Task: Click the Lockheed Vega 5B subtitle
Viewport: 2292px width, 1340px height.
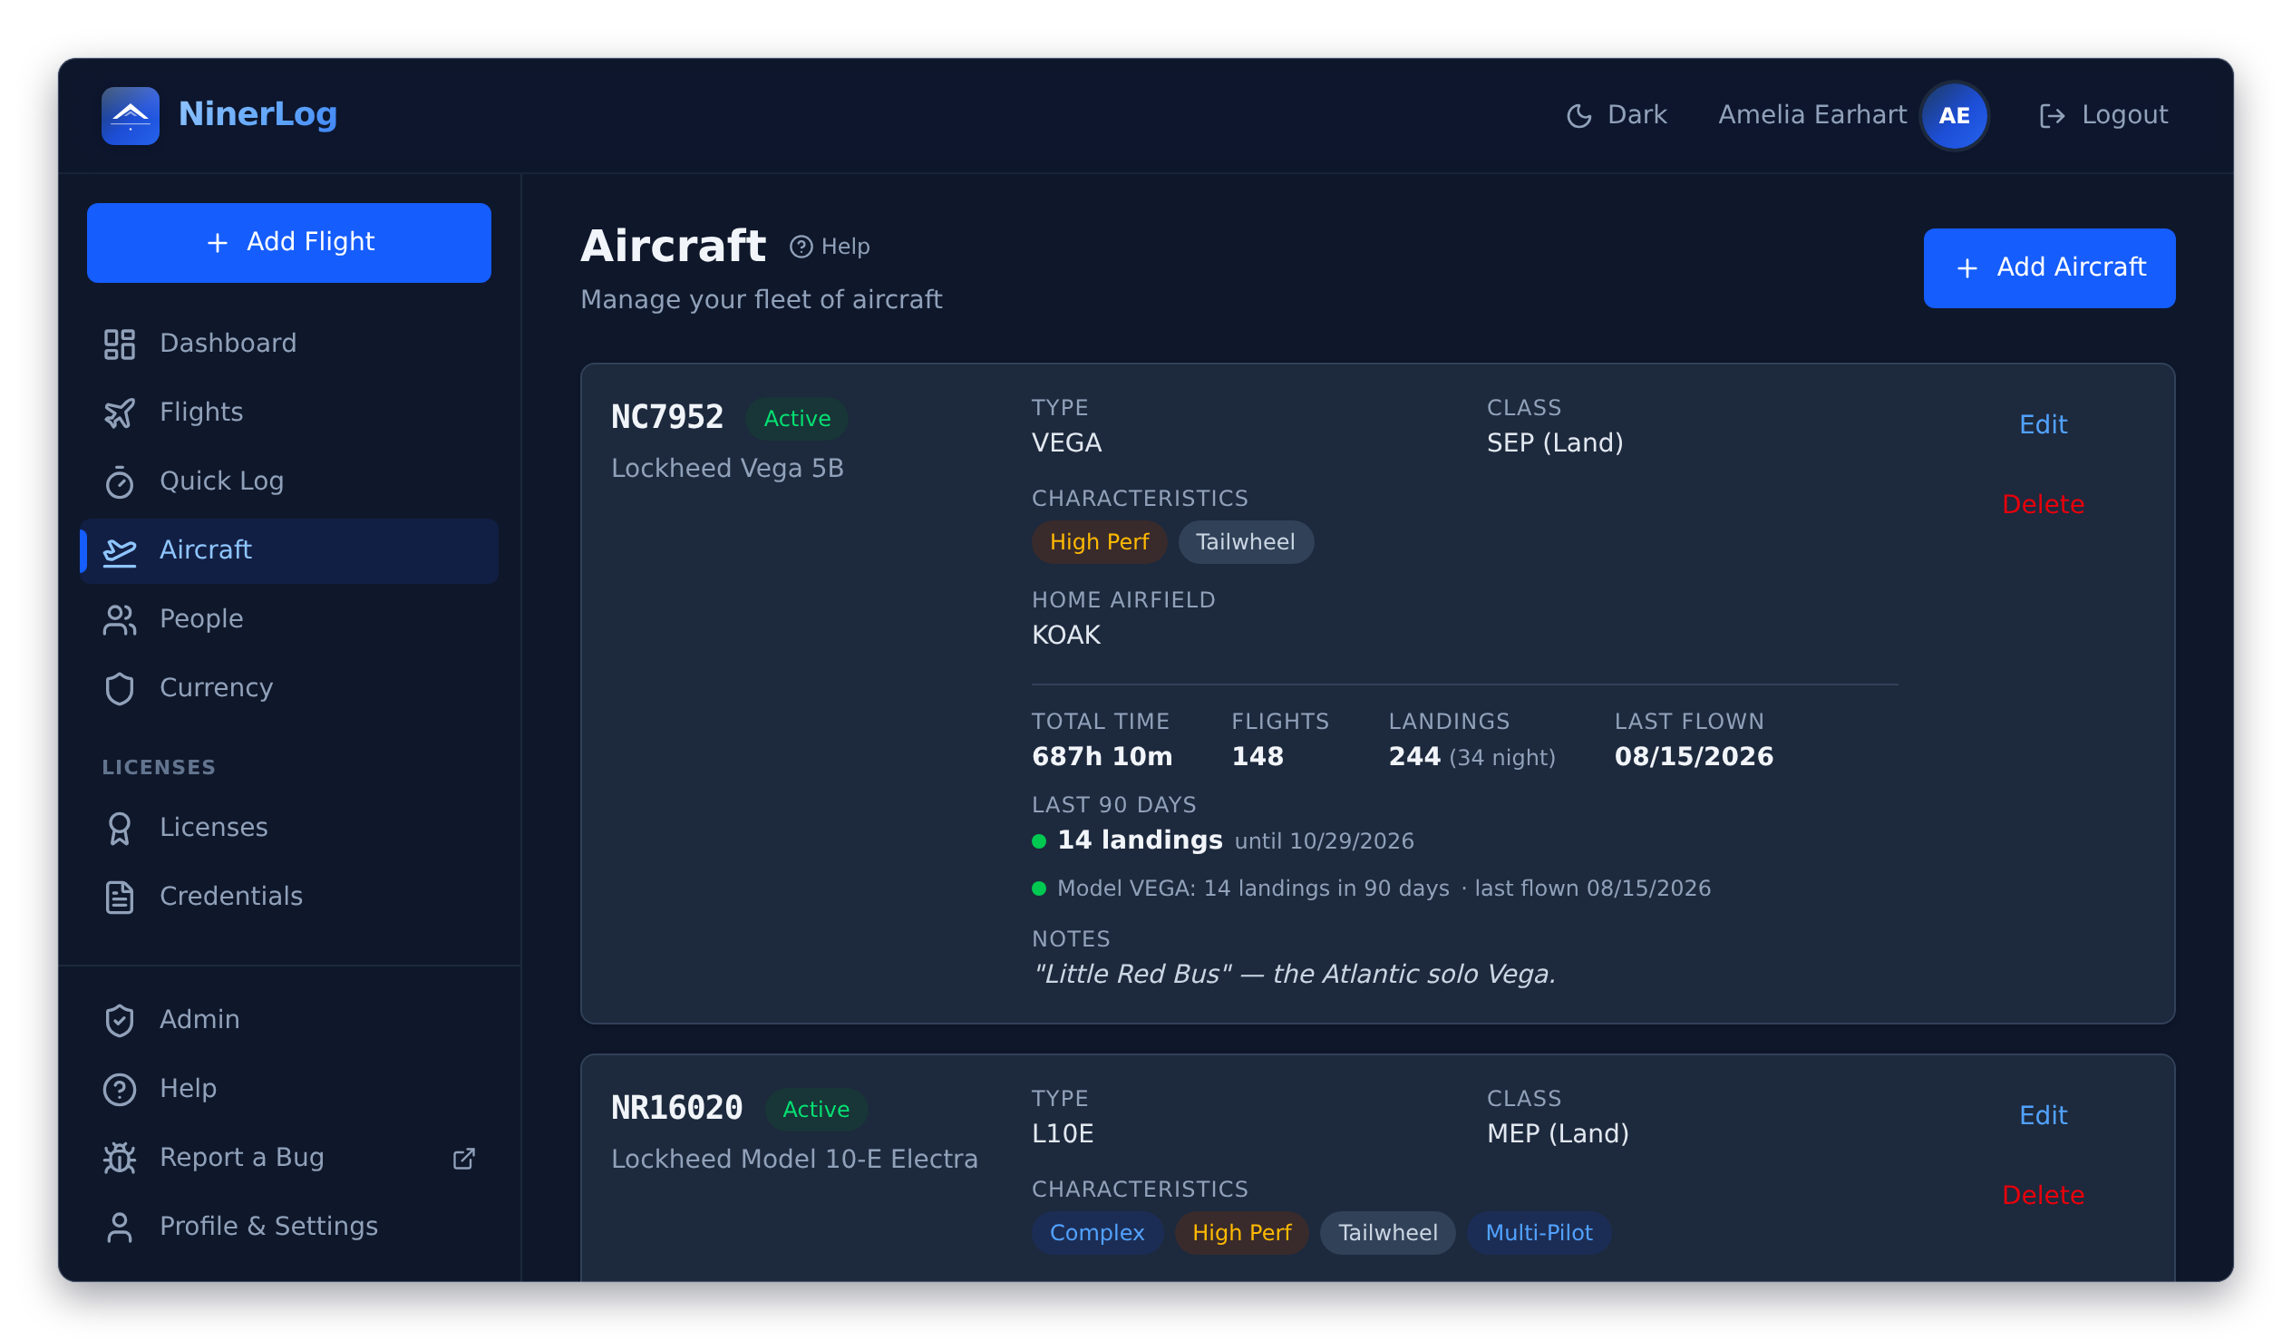Action: coord(727,469)
